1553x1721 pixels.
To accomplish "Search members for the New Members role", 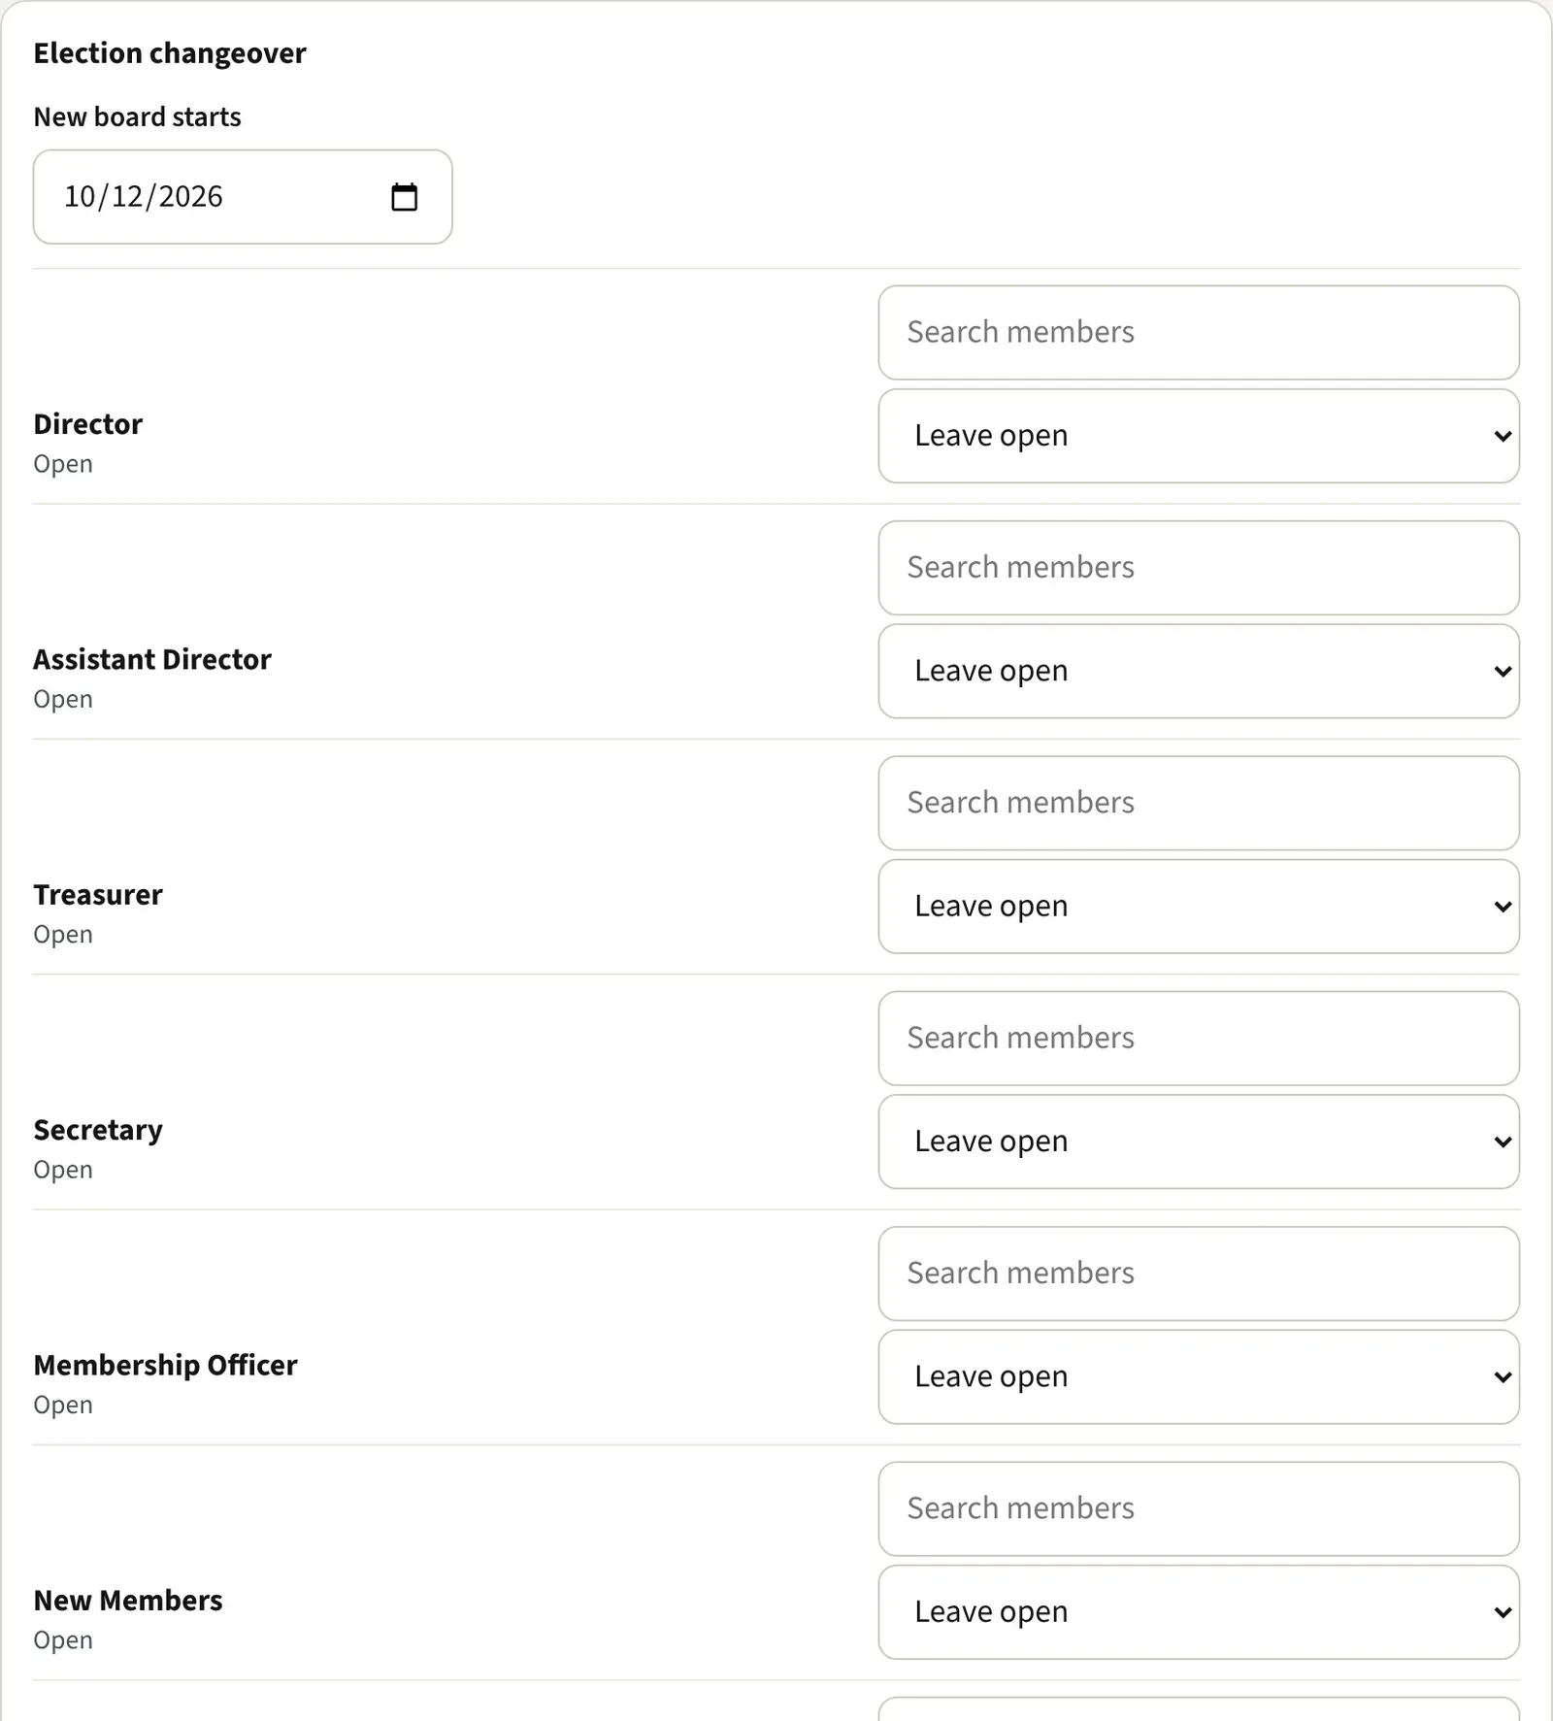I will pos(1199,1508).
